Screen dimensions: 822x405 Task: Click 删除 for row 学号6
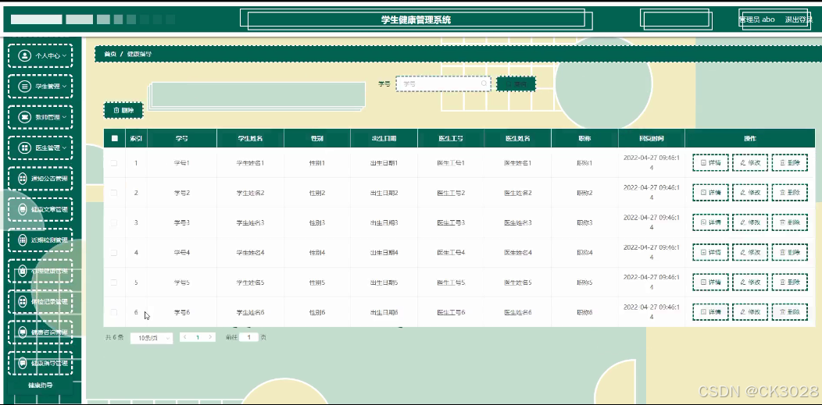pos(790,312)
